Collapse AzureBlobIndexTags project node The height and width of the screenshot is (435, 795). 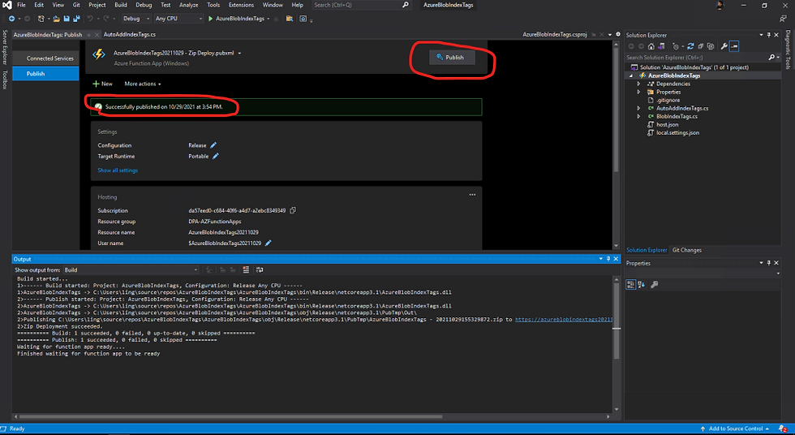631,75
